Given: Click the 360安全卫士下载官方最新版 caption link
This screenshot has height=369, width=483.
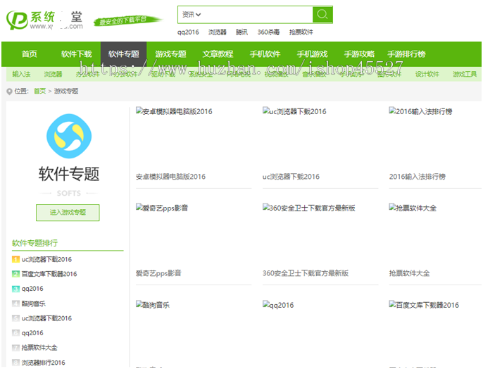Looking at the screenshot, I should (x=306, y=273).
